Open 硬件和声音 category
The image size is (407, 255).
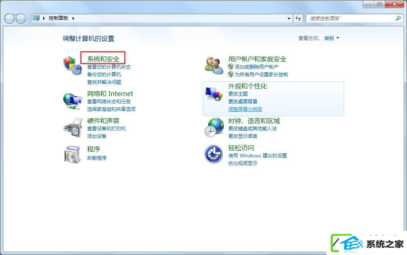(x=103, y=121)
